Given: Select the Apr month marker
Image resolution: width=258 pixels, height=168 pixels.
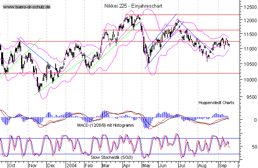Looking at the screenshot, I should 126,165.
